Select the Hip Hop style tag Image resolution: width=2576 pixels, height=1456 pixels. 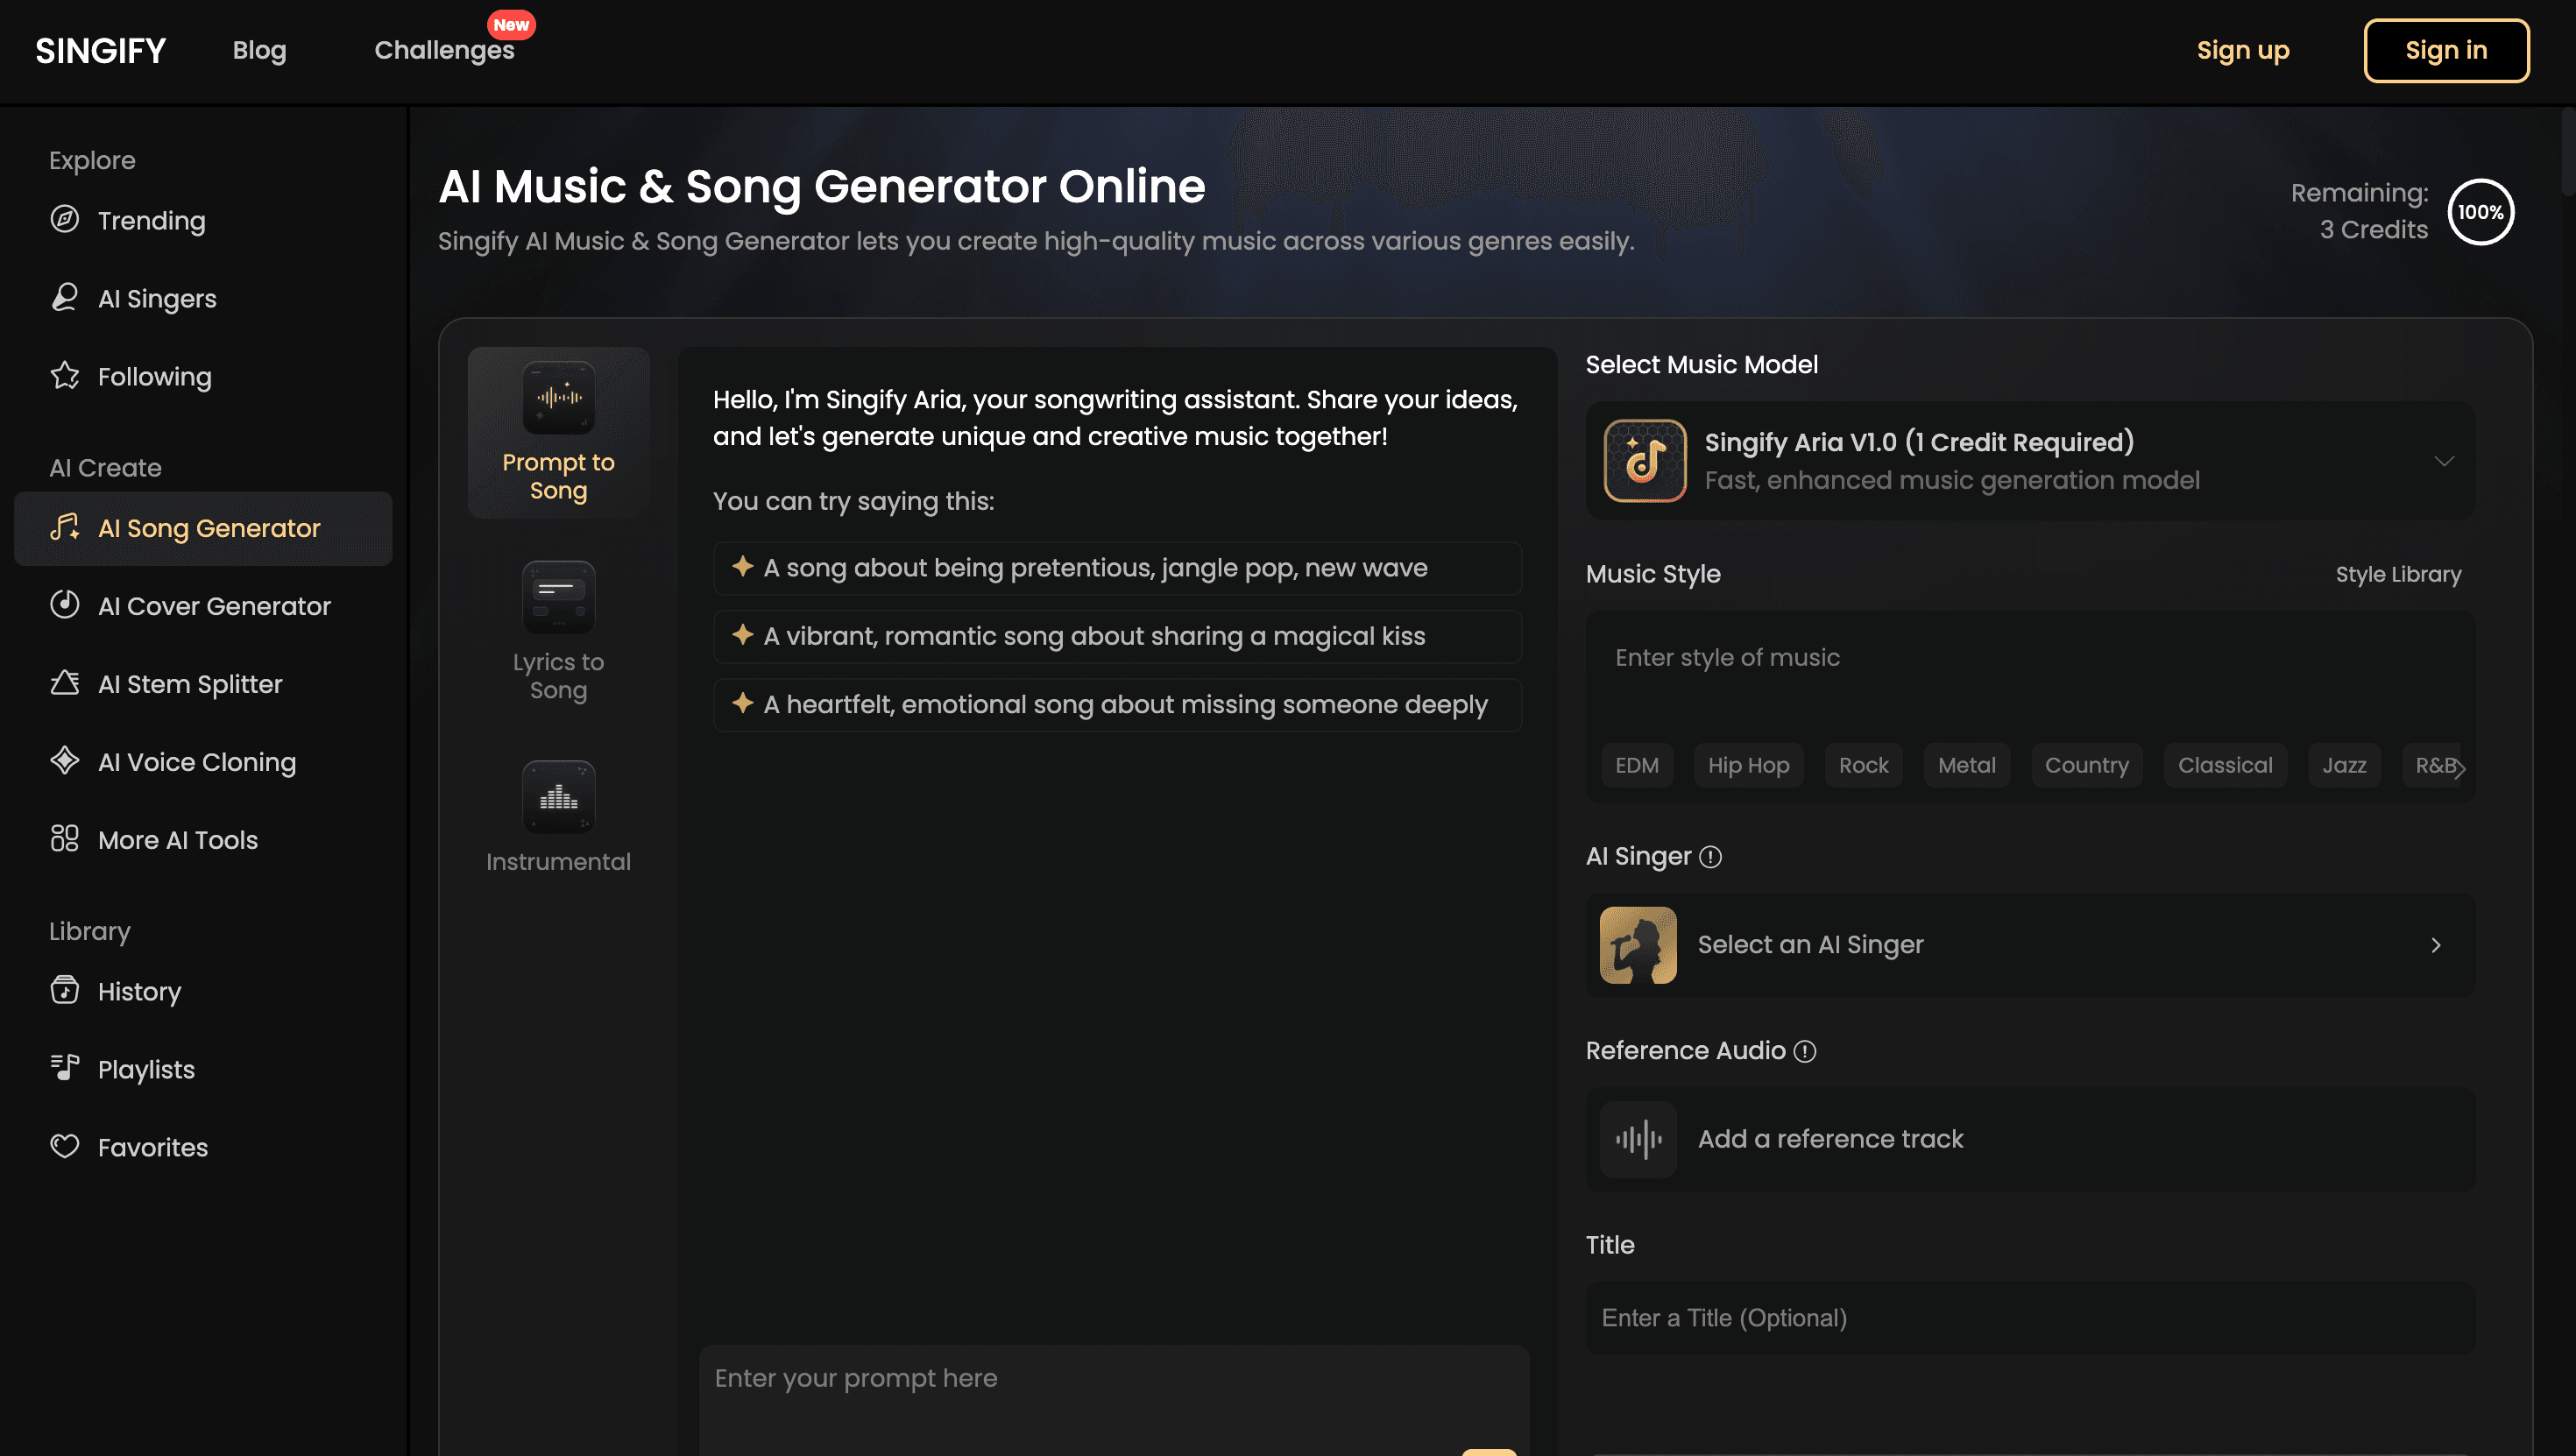[1748, 765]
